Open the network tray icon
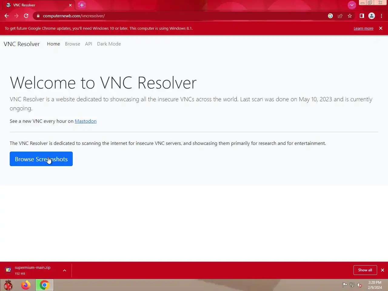This screenshot has width=388, height=291. [352, 285]
